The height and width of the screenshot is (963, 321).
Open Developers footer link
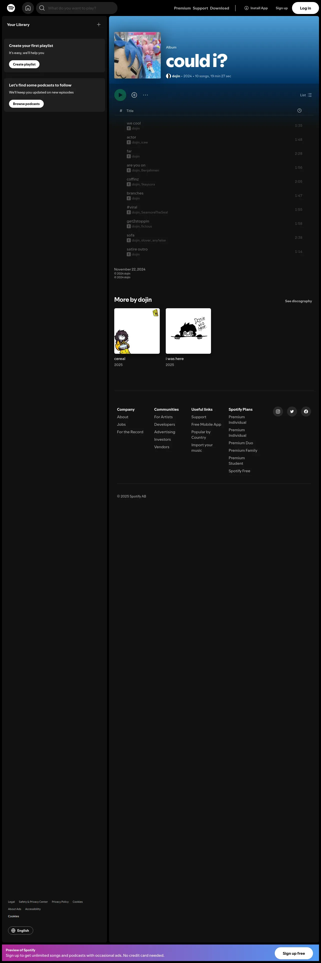tap(164, 424)
